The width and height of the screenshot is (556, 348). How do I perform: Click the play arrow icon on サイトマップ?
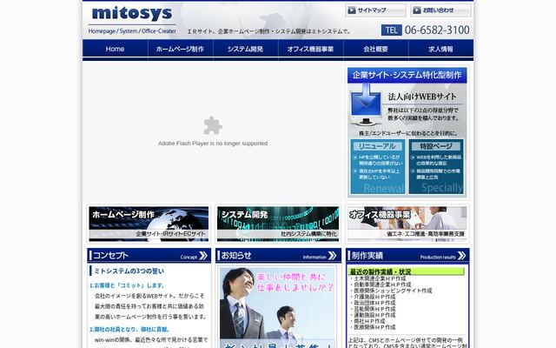click(351, 10)
